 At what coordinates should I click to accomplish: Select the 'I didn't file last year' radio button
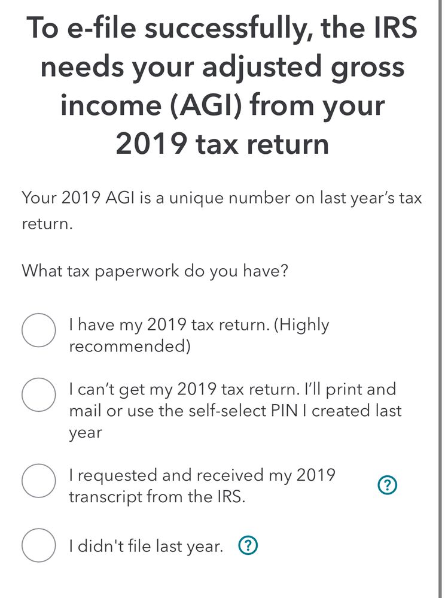point(39,545)
